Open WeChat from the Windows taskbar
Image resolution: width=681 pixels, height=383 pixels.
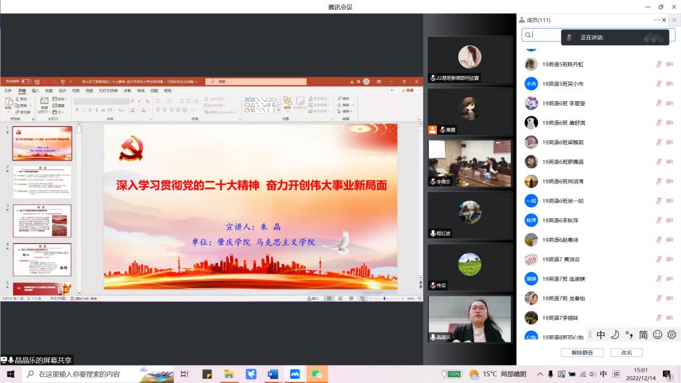pyautogui.click(x=317, y=374)
